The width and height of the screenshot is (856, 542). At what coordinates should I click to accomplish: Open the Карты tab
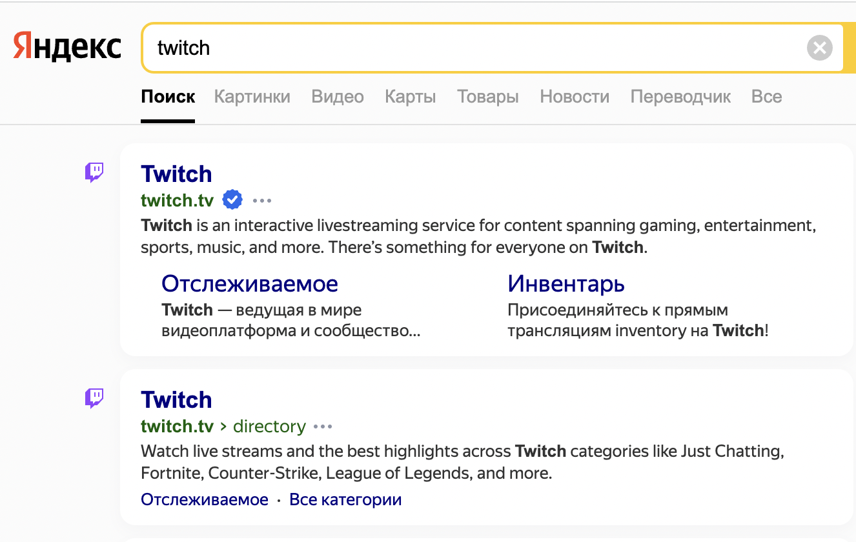pos(410,97)
